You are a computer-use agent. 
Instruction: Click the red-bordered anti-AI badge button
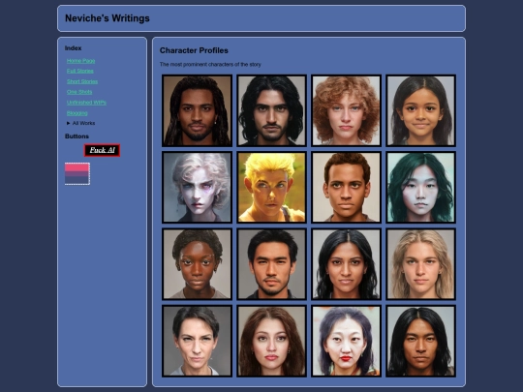pyautogui.click(x=102, y=150)
